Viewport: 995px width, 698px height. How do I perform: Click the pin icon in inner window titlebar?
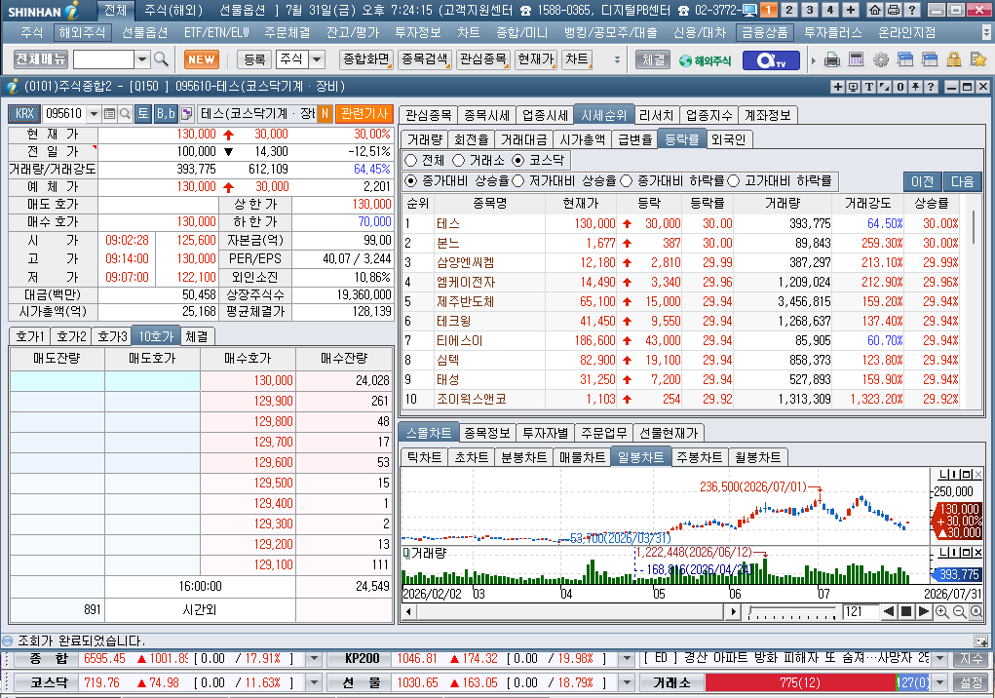(916, 87)
